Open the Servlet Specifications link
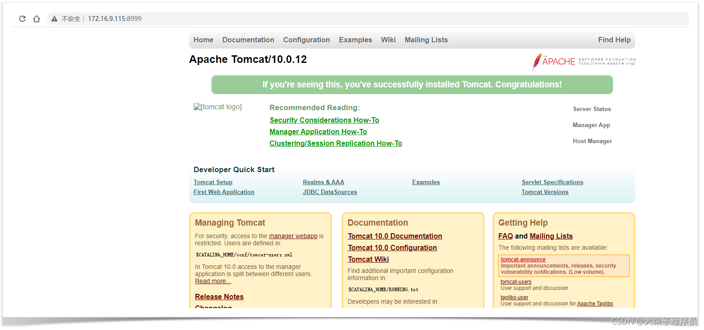This screenshot has height=330, width=704. click(552, 182)
